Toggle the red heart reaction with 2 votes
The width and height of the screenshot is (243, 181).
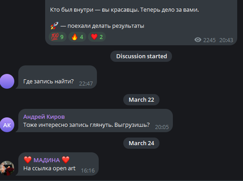pyautogui.click(x=97, y=37)
